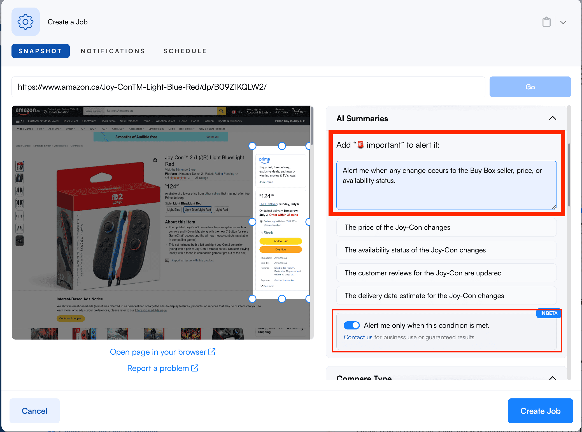
Task: Click the bottom-middle selection handle of crop box
Action: (282, 299)
